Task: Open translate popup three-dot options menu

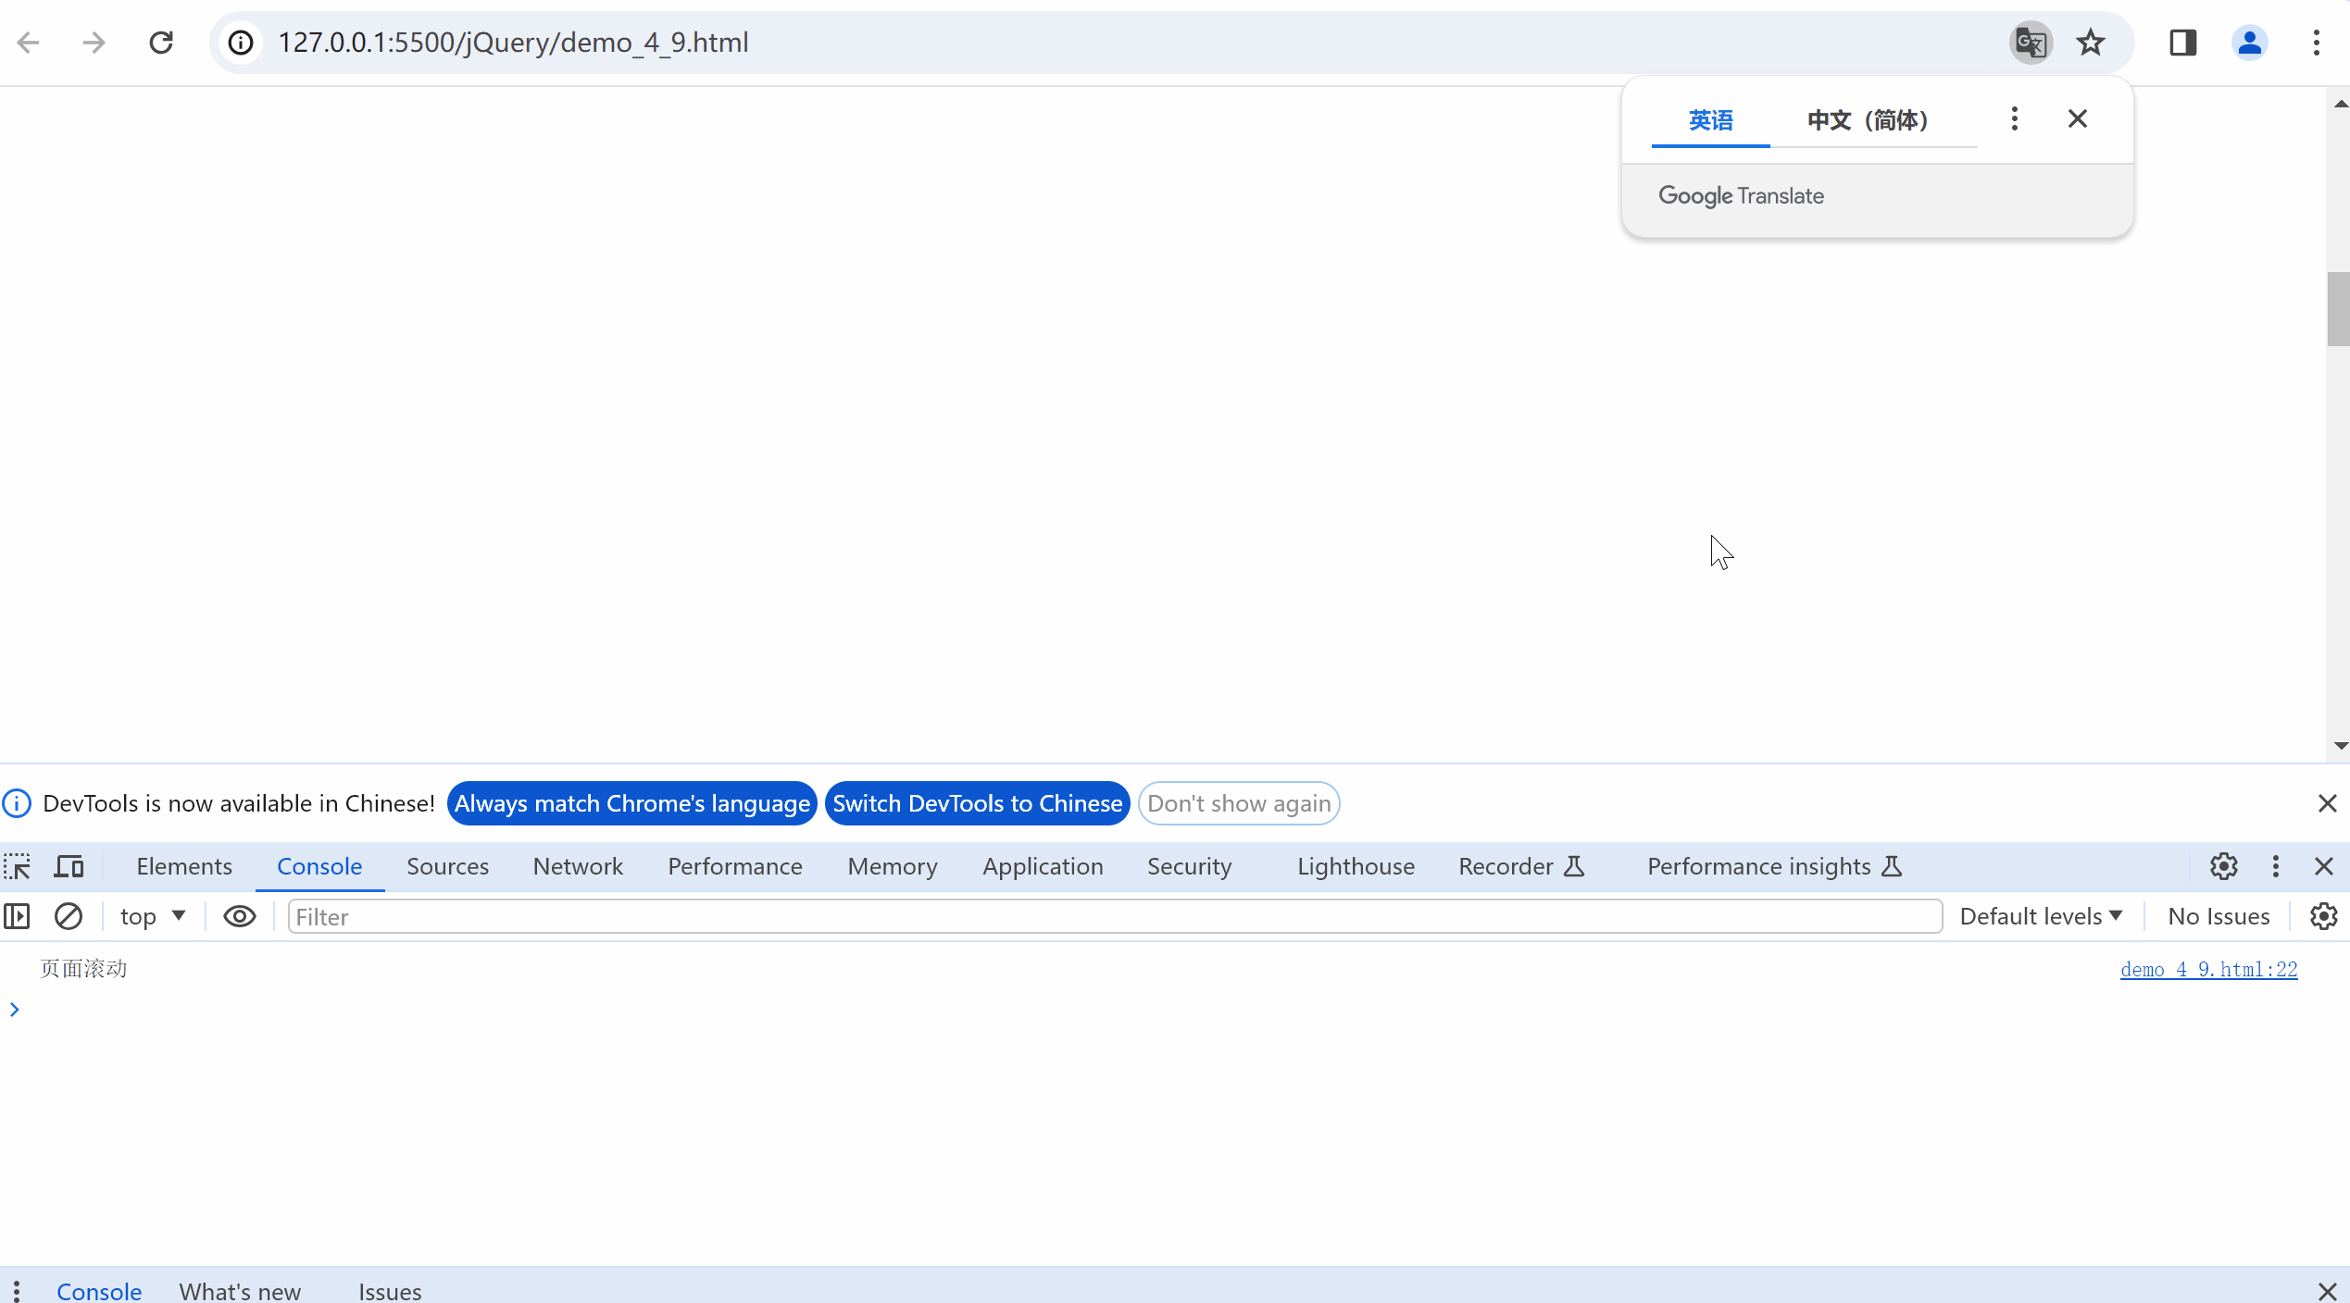Action: [2014, 119]
